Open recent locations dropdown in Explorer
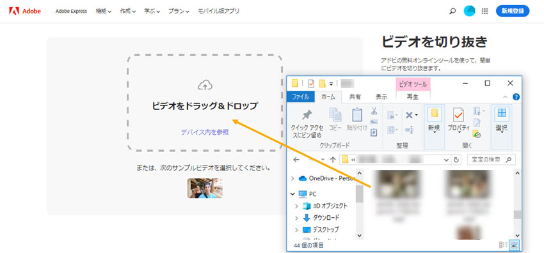 (x=323, y=160)
